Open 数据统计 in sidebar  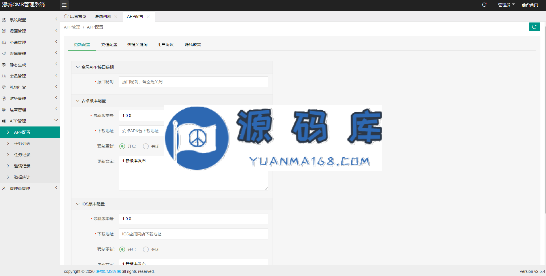pos(30,177)
